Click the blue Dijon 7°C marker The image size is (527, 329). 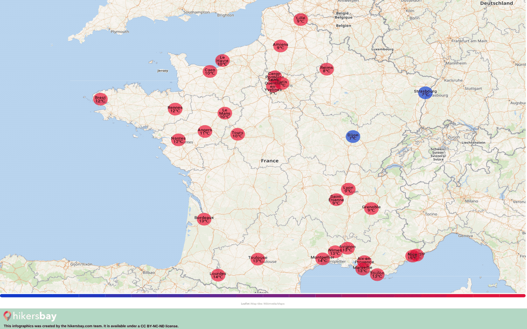(x=353, y=136)
